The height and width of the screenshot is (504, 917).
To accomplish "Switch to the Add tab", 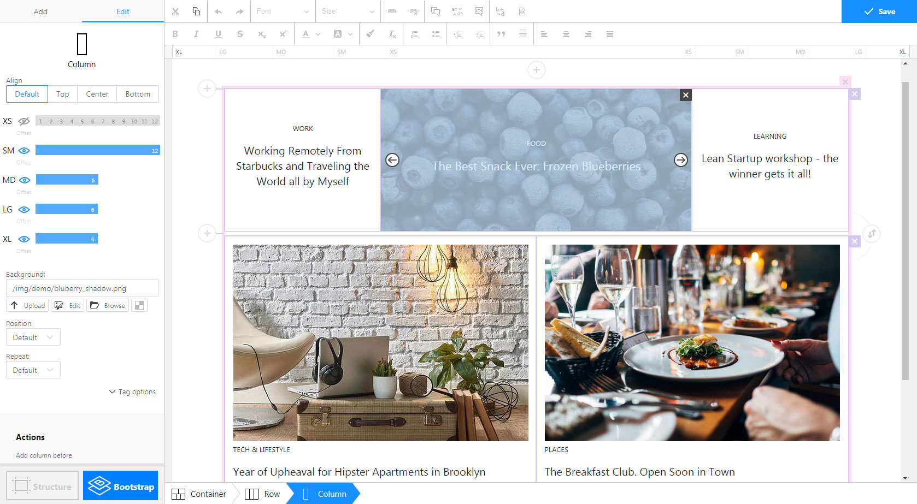I will 41,11.
